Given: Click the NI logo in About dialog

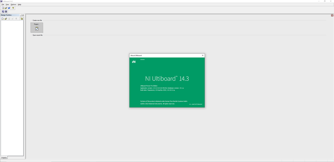Looking at the screenshot, I should [x=134, y=62].
